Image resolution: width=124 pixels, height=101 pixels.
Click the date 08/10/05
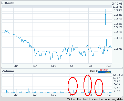click(117, 4)
